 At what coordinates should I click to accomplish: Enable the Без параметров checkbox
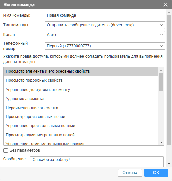point(5,151)
